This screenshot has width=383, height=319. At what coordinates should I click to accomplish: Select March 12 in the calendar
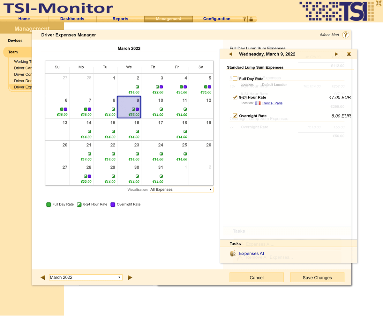tap(201, 107)
